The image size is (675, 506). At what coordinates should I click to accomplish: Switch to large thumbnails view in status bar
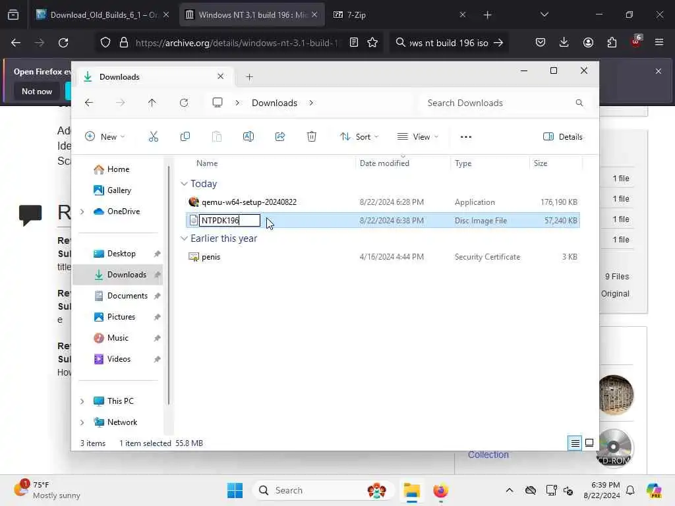589,443
